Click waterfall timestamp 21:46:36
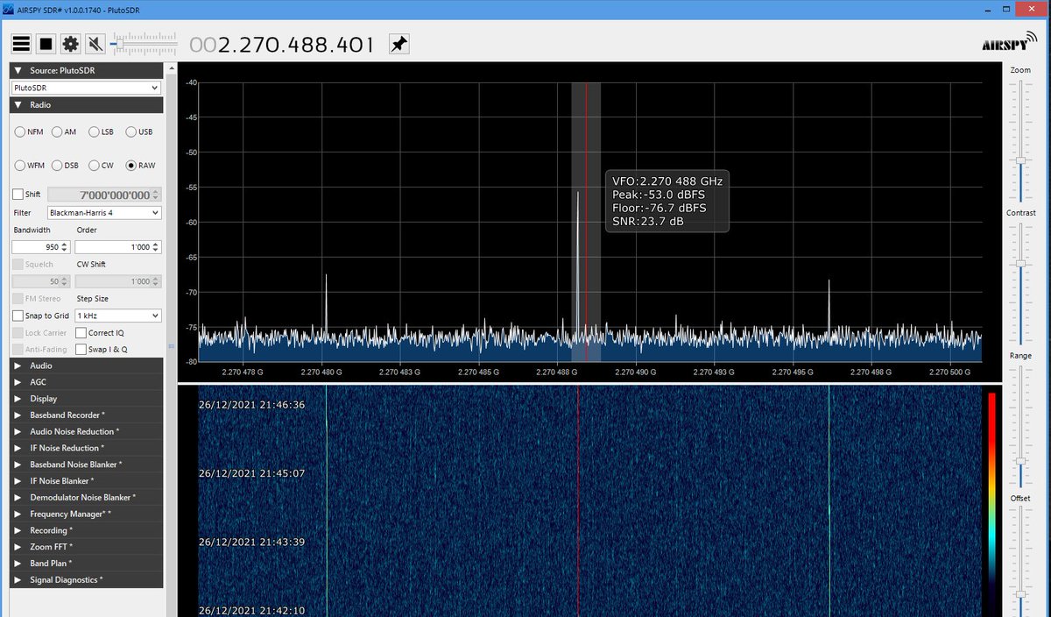This screenshot has height=617, width=1051. pos(251,405)
